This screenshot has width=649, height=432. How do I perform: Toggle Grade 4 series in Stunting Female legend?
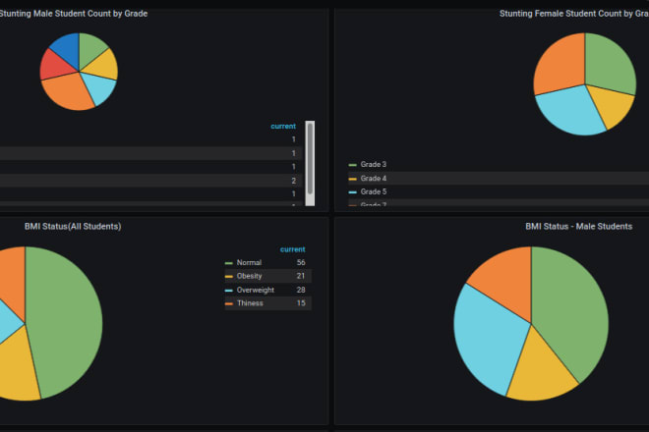tap(374, 178)
